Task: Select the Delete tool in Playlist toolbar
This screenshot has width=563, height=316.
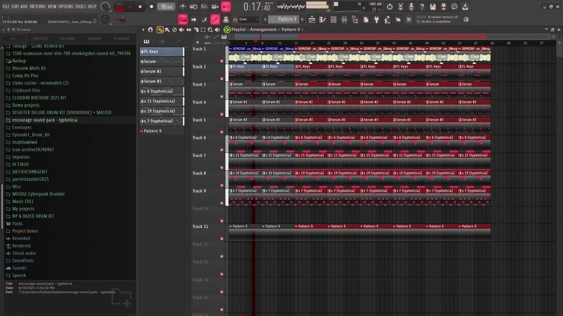Action: click(x=175, y=29)
